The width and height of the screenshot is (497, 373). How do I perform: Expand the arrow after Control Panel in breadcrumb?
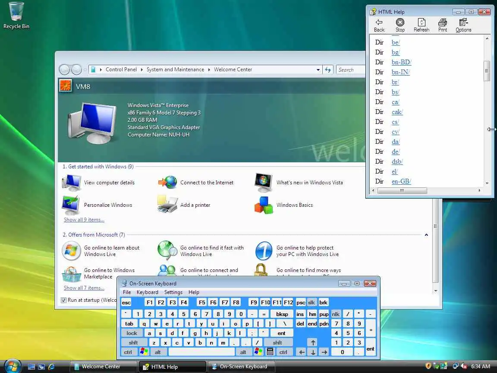pos(142,70)
